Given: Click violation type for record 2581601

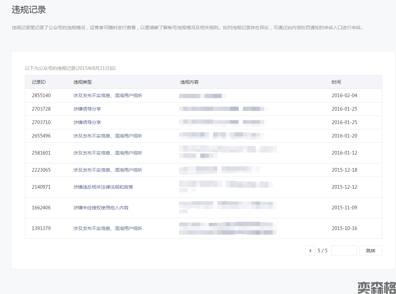Looking at the screenshot, I should [108, 153].
